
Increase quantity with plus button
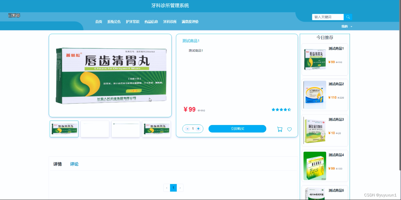pos(198,129)
